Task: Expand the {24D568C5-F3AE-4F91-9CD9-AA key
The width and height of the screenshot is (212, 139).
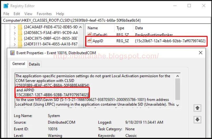Action: 15,33
